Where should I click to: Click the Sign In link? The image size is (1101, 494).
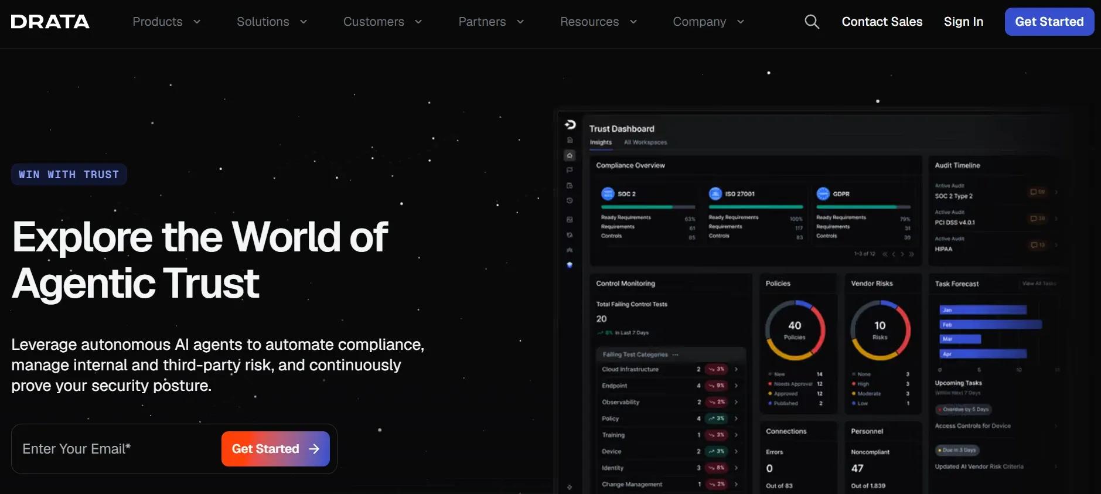click(x=963, y=22)
